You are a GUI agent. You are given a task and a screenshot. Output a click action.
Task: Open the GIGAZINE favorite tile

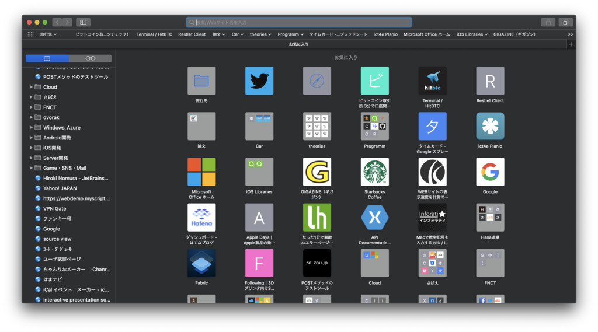point(317,172)
